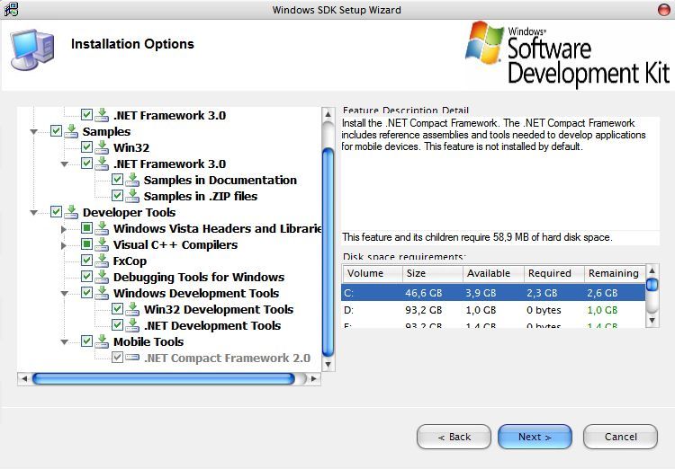Click the install icon beside Samples
This screenshot has height=469, width=675.
pos(71,132)
